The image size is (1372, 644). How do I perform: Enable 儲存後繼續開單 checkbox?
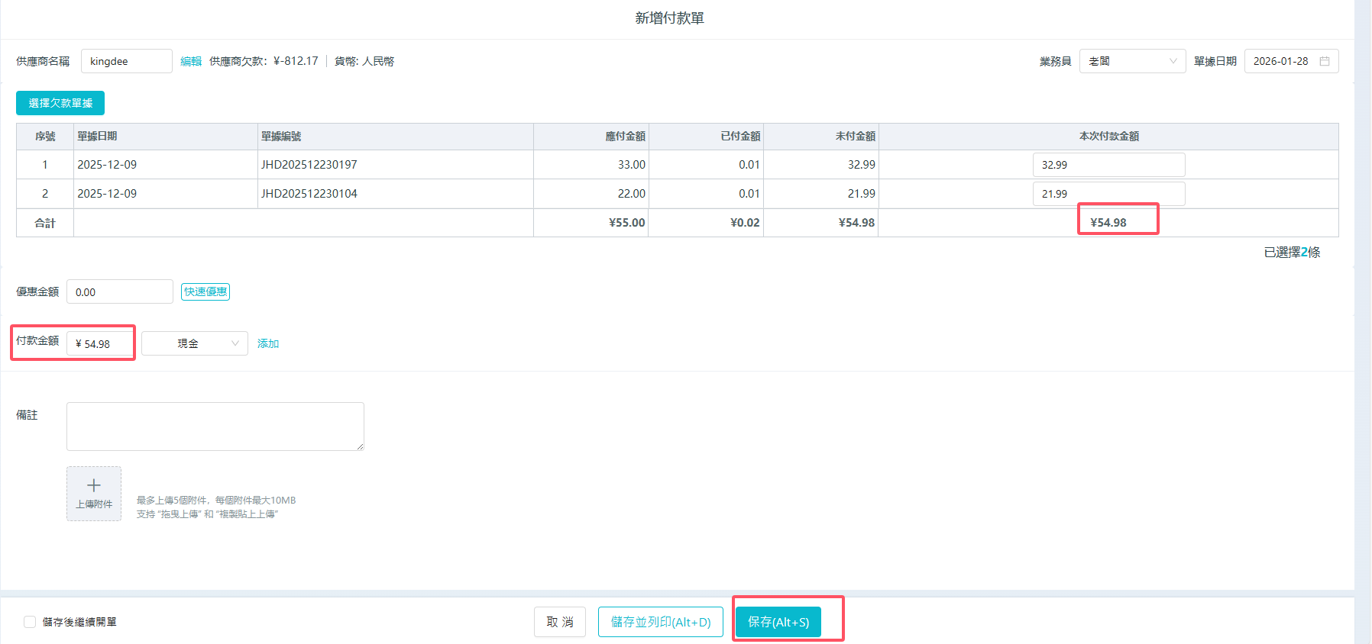pyautogui.click(x=30, y=622)
